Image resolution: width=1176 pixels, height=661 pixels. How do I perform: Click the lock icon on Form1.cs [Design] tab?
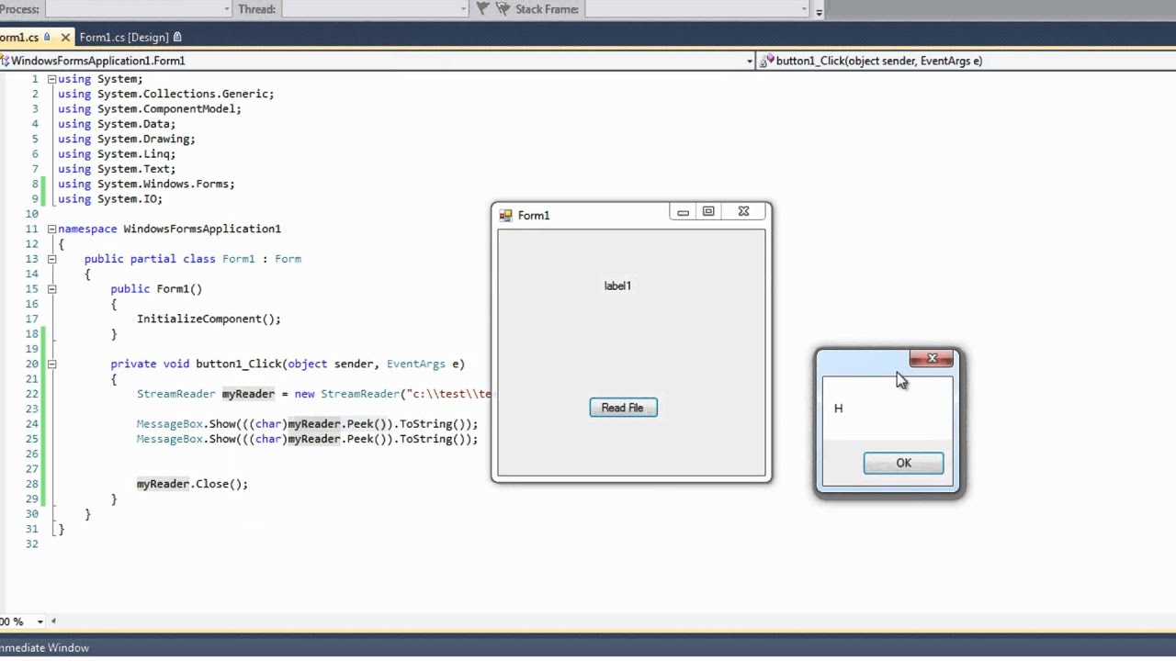tap(177, 37)
